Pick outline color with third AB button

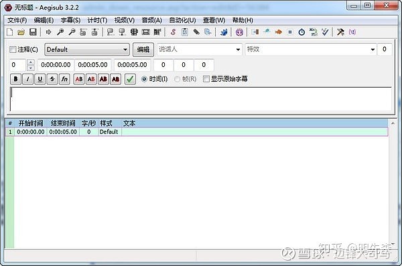(x=103, y=79)
